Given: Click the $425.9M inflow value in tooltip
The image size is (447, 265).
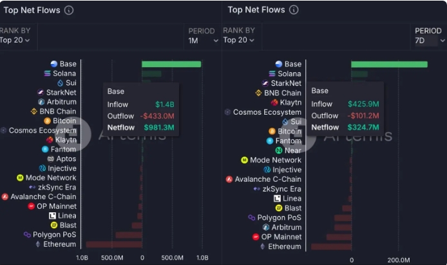Looking at the screenshot, I should coord(363,104).
